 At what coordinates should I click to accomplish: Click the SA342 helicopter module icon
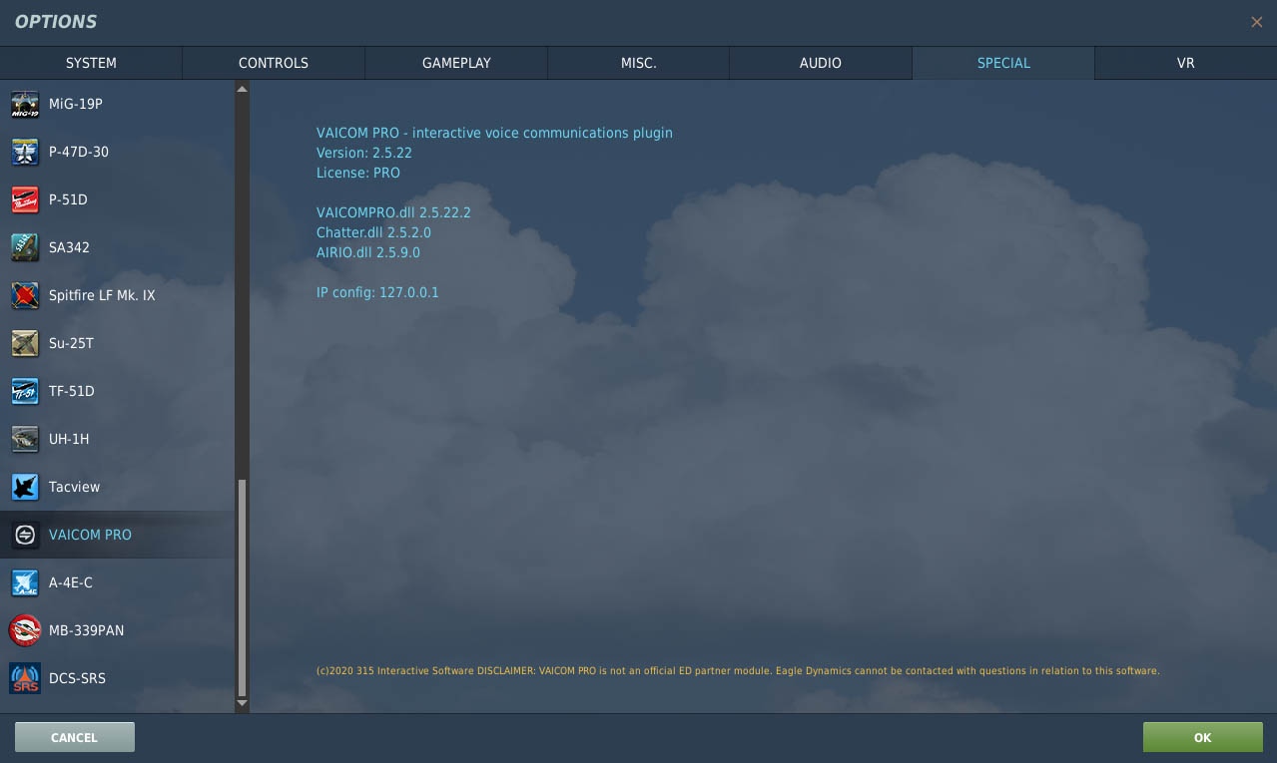25,247
